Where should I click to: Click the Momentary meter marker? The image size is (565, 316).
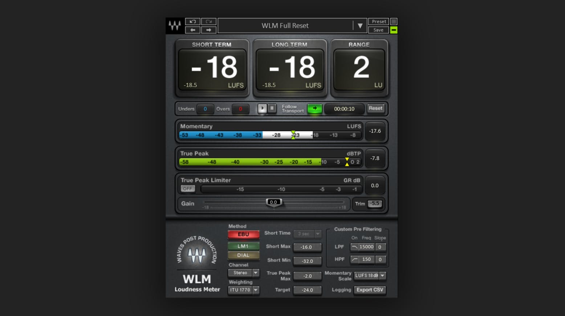coord(293,135)
